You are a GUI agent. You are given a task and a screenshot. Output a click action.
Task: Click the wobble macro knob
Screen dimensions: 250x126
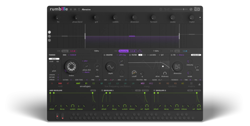pos(115,18)
